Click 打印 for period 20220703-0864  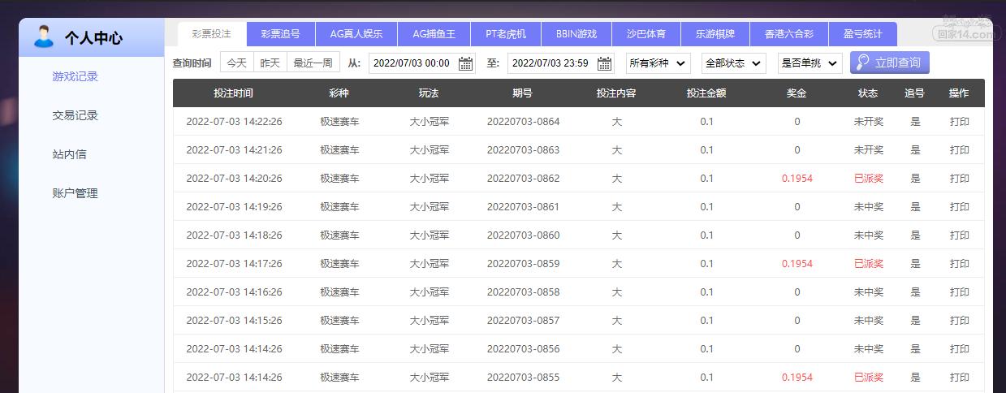pos(960,122)
